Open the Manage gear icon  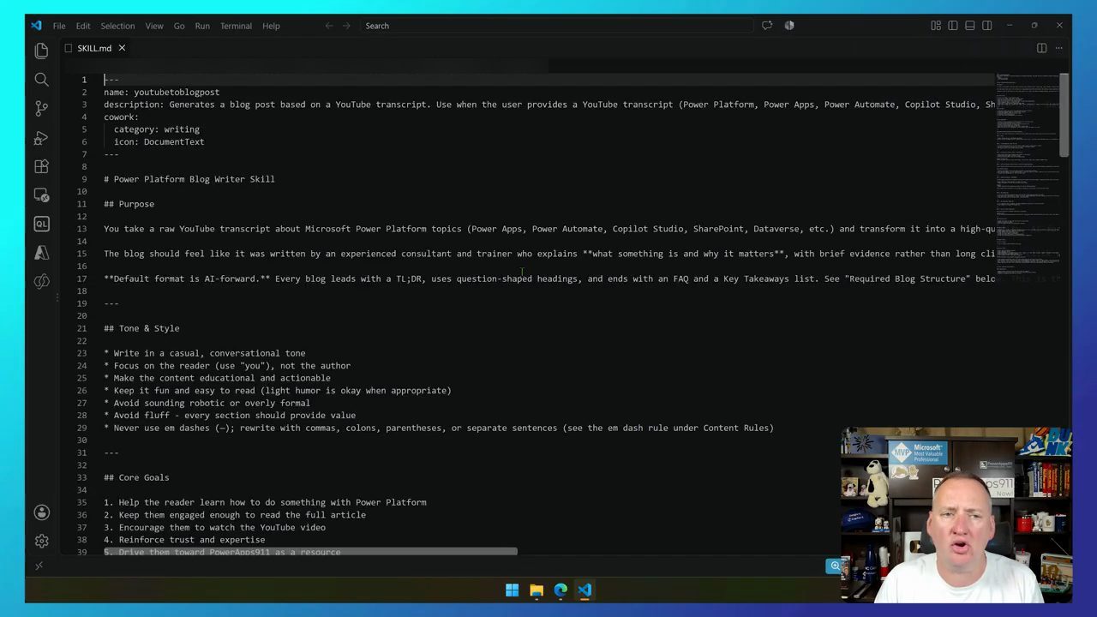(x=41, y=541)
